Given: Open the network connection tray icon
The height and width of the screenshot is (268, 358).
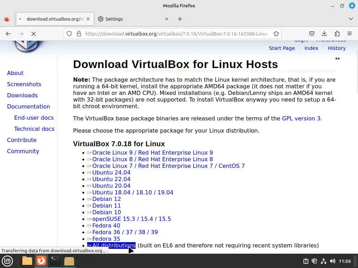Looking at the screenshot, I should coord(323,261).
